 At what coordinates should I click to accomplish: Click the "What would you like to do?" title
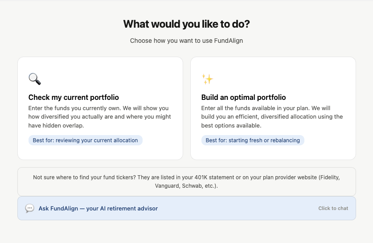point(186,24)
